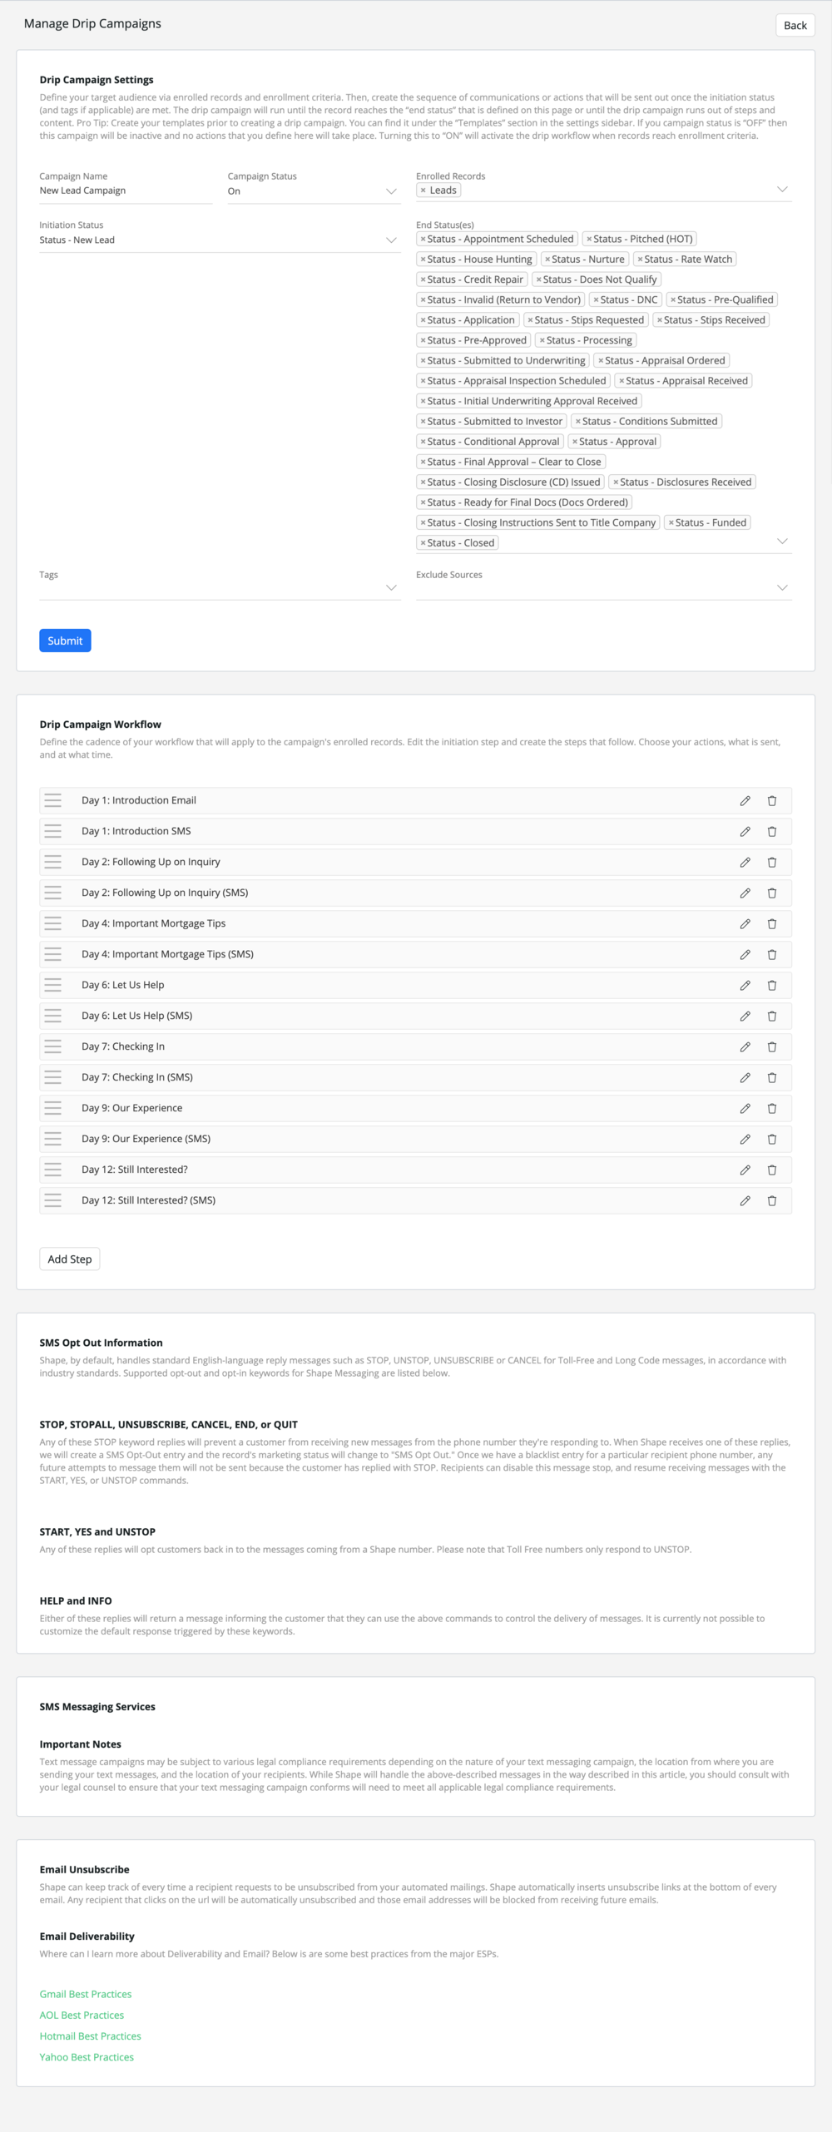Delete the Day 1: Introduction SMS step
This screenshot has width=832, height=2132.
771,831
